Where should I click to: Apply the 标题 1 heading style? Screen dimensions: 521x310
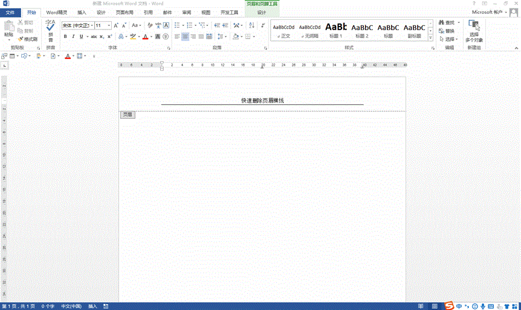335,29
